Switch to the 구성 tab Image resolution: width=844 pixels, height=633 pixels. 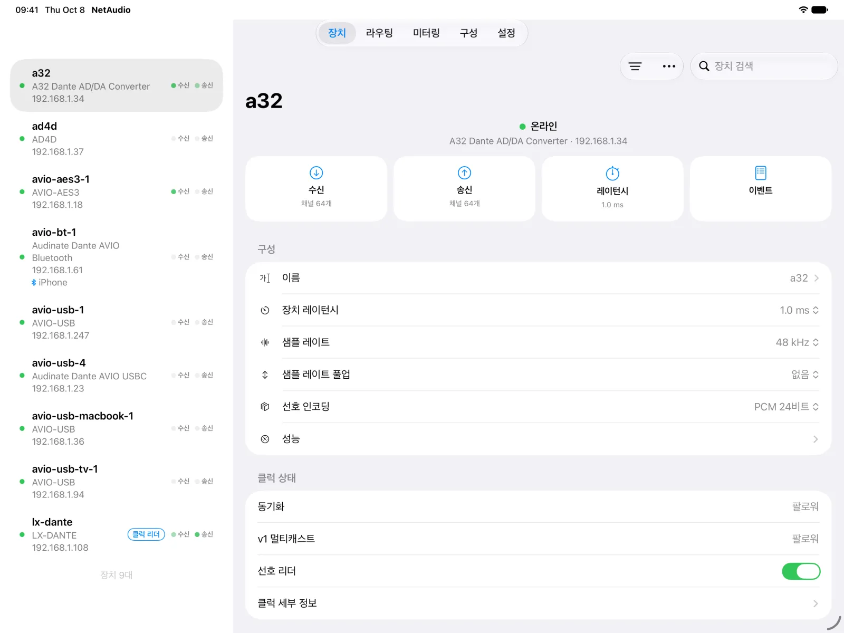coord(468,33)
